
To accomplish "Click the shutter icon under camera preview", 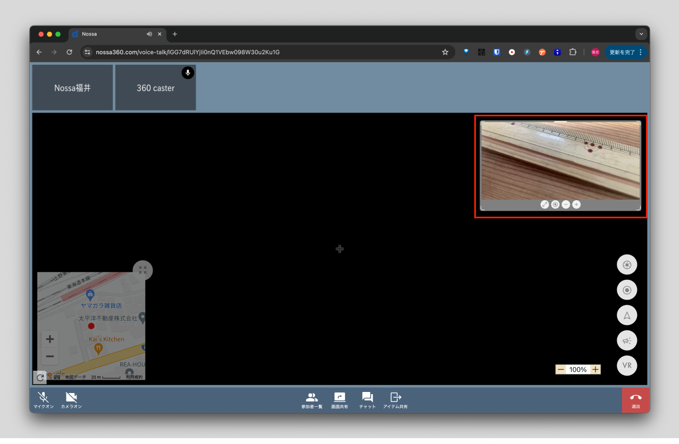I will point(555,204).
